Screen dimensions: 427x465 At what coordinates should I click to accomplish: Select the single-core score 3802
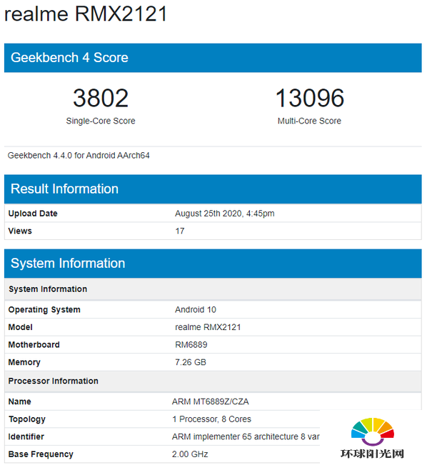(x=101, y=98)
